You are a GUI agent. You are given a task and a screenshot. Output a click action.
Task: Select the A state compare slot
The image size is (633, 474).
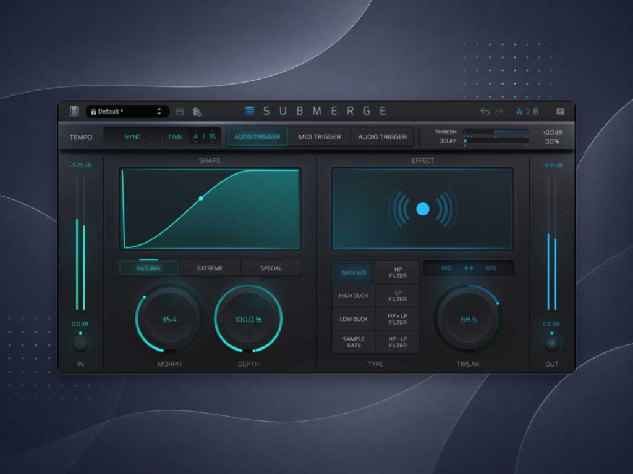click(x=519, y=112)
